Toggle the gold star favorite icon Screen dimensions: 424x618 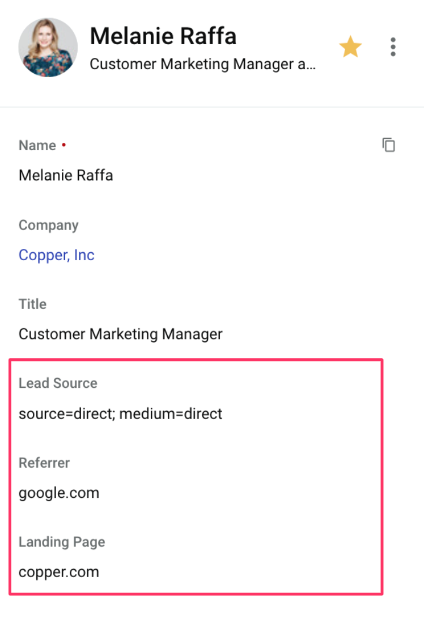(x=350, y=46)
